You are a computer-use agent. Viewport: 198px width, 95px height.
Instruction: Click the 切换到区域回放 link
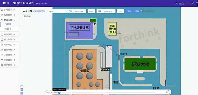[39, 11]
